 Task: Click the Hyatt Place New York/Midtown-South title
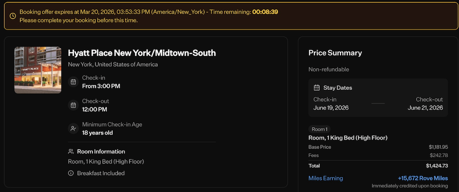[142, 53]
